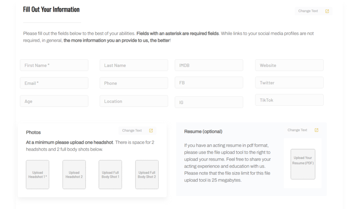Focus the TikTok profile field
This screenshot has width=347, height=209.
pos(289,100)
